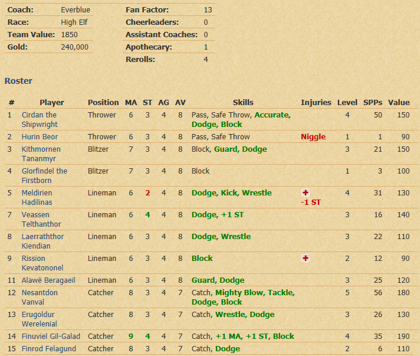Click the red cross injury icon for Meldirien Hadilinas
Screen dimensions: 420x356
(306, 192)
